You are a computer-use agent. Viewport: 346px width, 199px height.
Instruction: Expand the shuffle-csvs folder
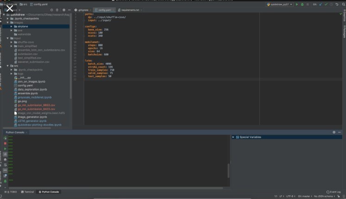click(12, 42)
